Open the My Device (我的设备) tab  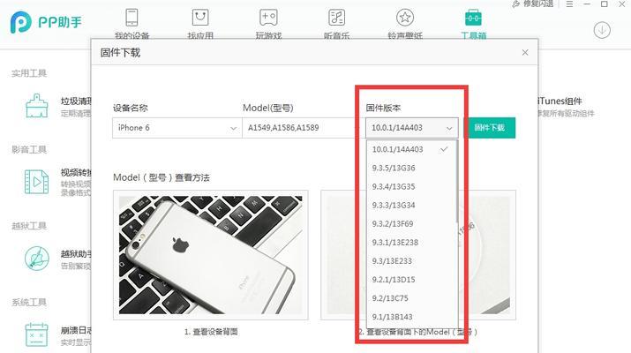(132, 23)
